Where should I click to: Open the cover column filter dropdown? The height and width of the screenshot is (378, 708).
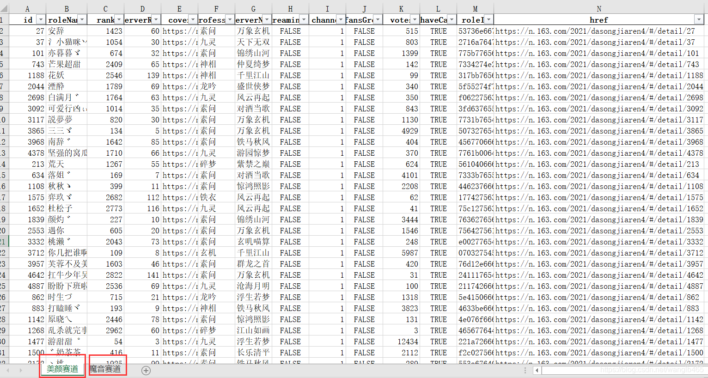(x=193, y=19)
